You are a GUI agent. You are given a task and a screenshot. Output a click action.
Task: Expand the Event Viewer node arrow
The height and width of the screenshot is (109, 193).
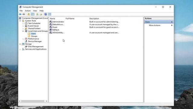pos(23,26)
